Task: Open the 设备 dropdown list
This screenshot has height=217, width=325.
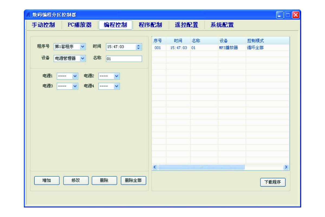Action: tap(83, 58)
